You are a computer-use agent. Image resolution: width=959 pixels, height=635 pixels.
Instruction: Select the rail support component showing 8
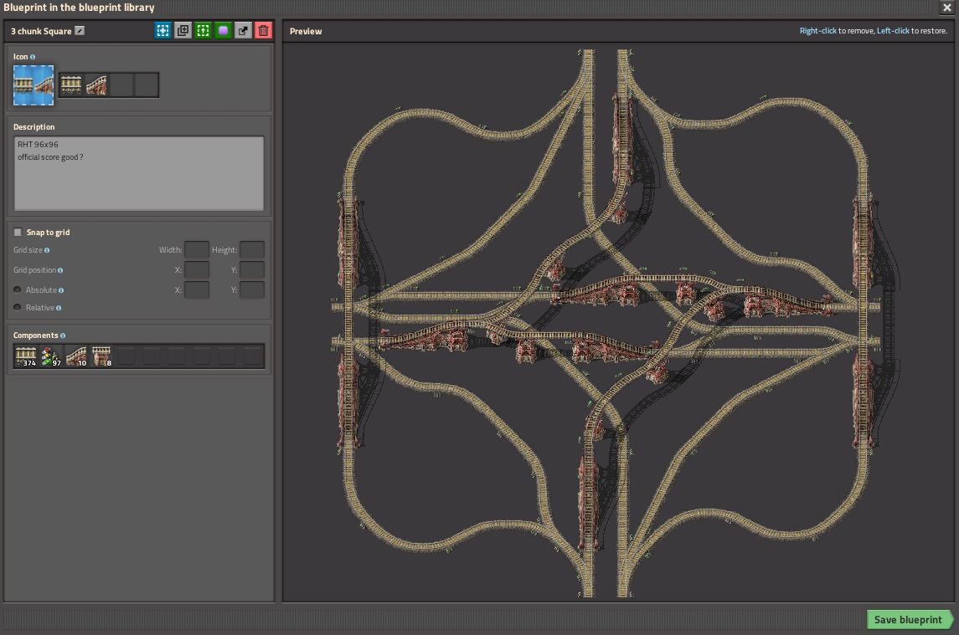(101, 356)
